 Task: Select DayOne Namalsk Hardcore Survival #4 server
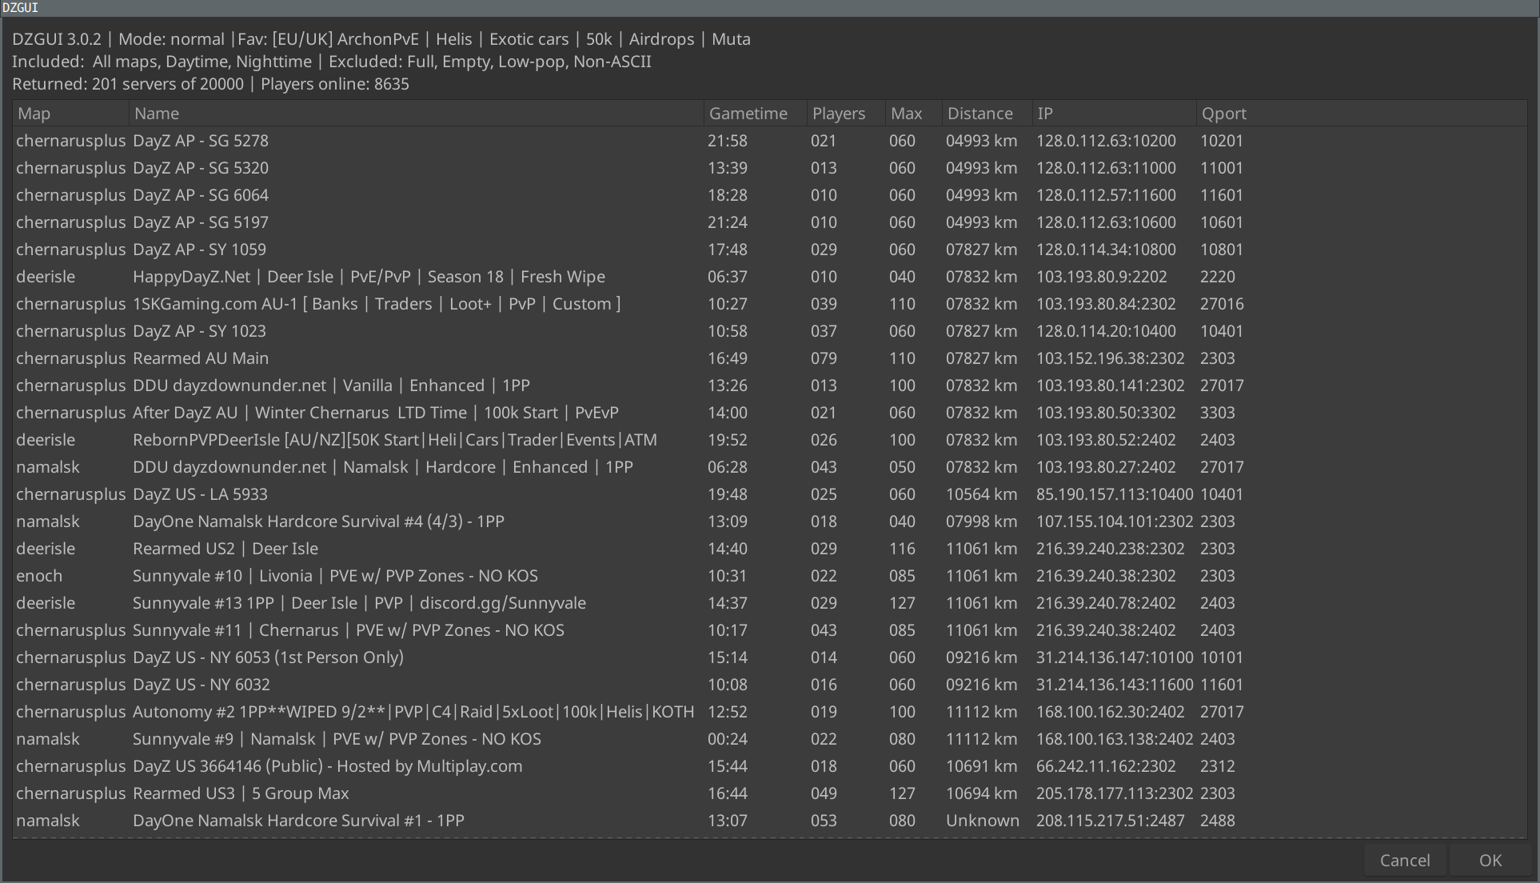point(769,521)
